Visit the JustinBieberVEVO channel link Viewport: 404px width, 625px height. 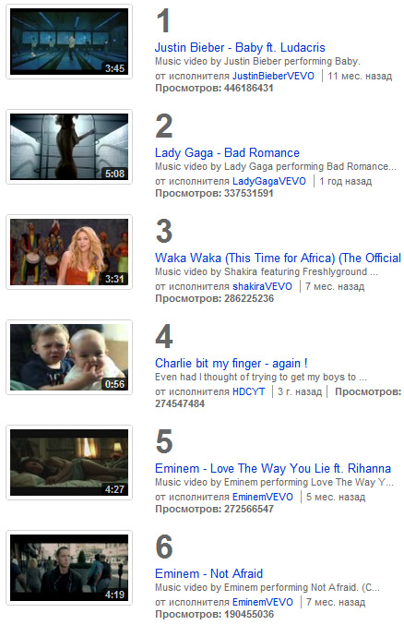pos(273,76)
